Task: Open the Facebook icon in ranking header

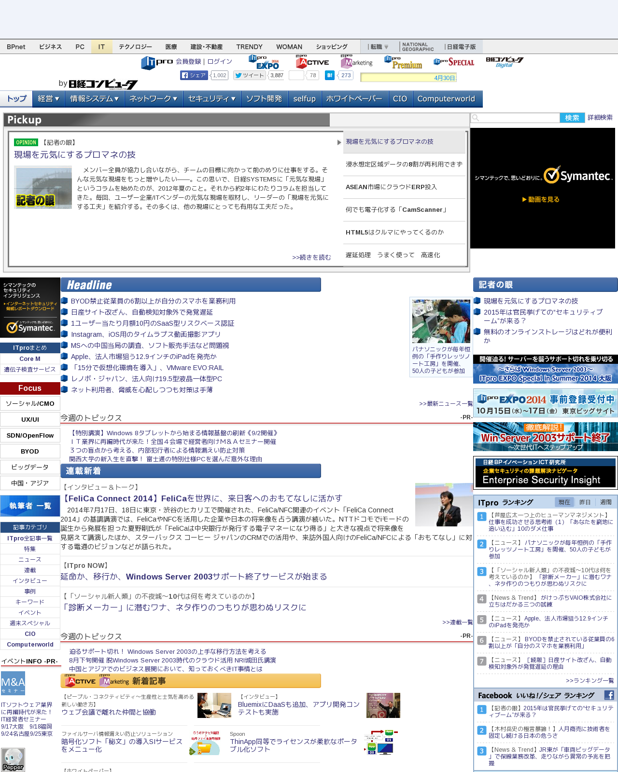Action: click(x=609, y=695)
